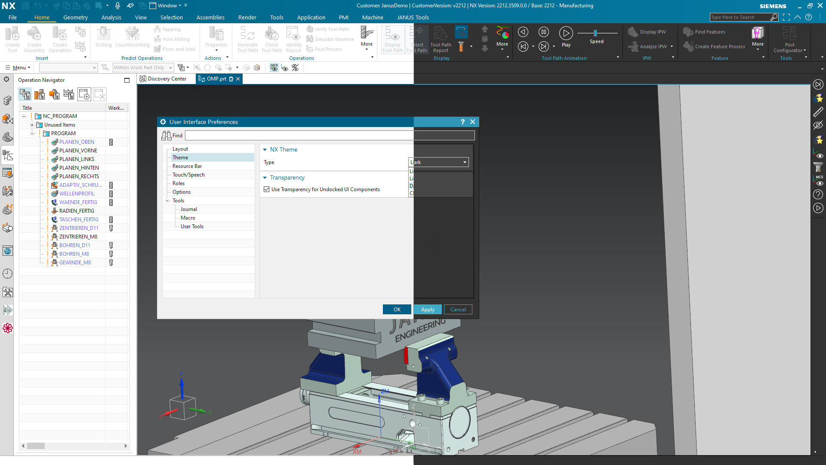Collapse the Transparency section
Viewport: 826px width, 465px height.
[x=265, y=178]
